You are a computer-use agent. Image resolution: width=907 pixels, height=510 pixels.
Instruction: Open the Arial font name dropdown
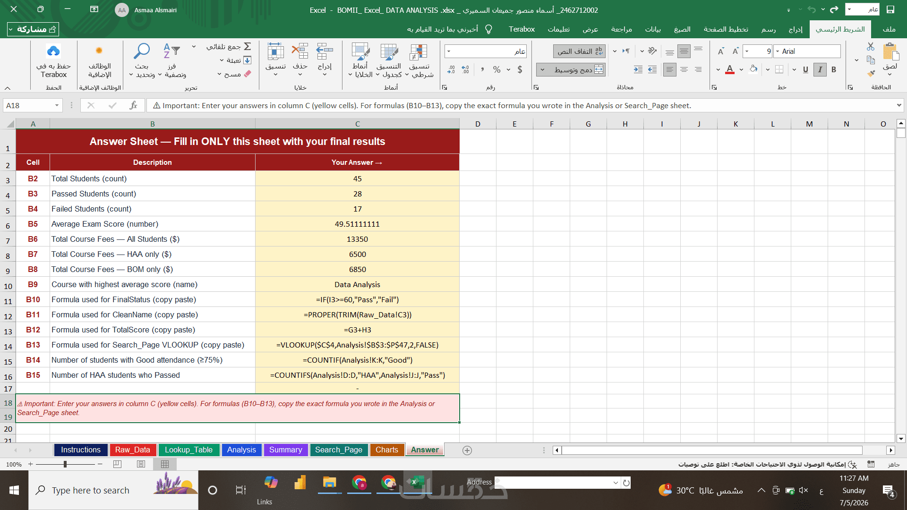click(x=778, y=51)
